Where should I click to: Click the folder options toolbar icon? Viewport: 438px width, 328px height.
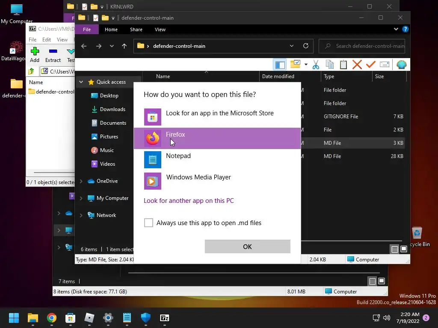[x=295, y=64]
